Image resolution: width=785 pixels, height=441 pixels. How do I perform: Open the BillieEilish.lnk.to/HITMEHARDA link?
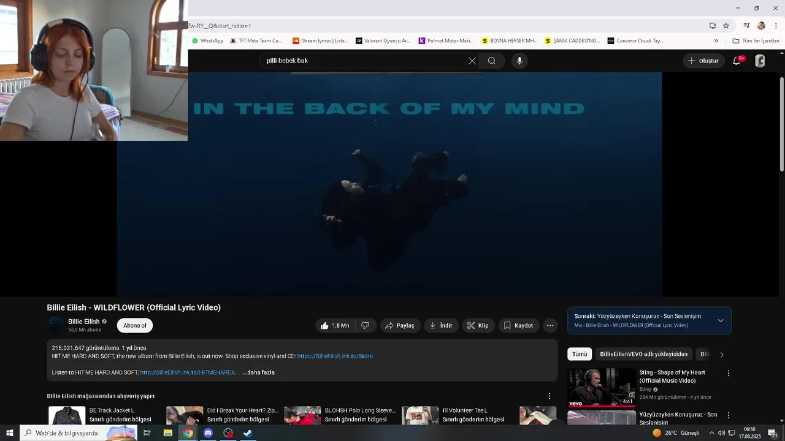(x=188, y=372)
